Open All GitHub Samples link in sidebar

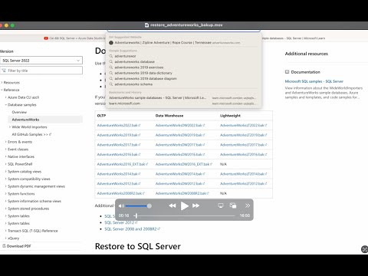click(31, 134)
